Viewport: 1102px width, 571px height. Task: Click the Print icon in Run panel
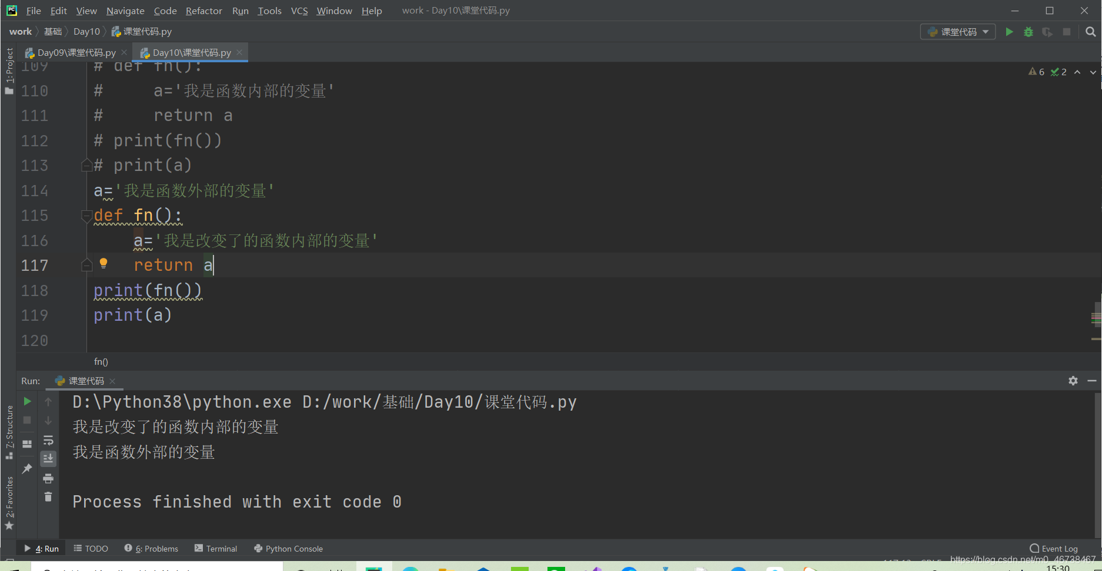[x=48, y=478]
